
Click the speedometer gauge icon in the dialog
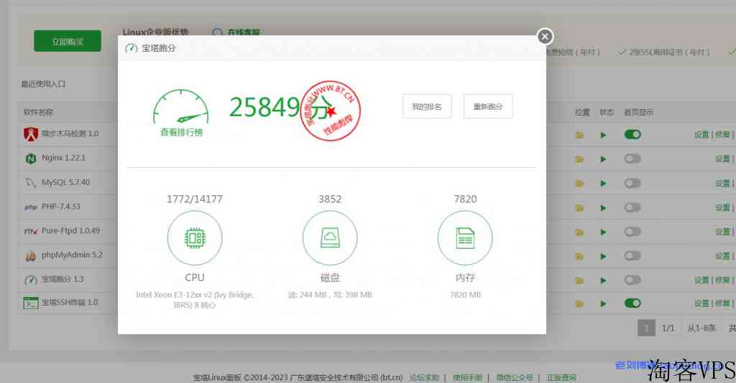pyautogui.click(x=180, y=107)
